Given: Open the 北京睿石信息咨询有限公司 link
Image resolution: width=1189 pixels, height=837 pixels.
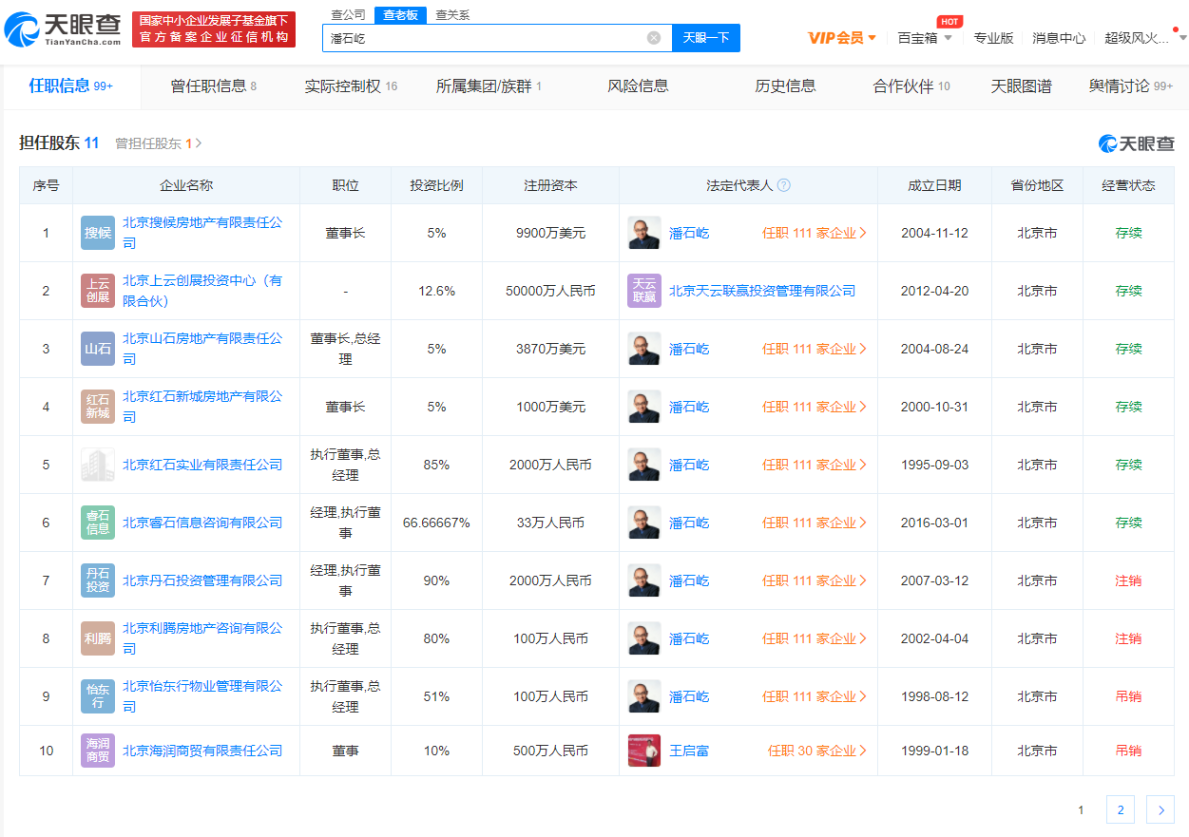Looking at the screenshot, I should point(202,523).
